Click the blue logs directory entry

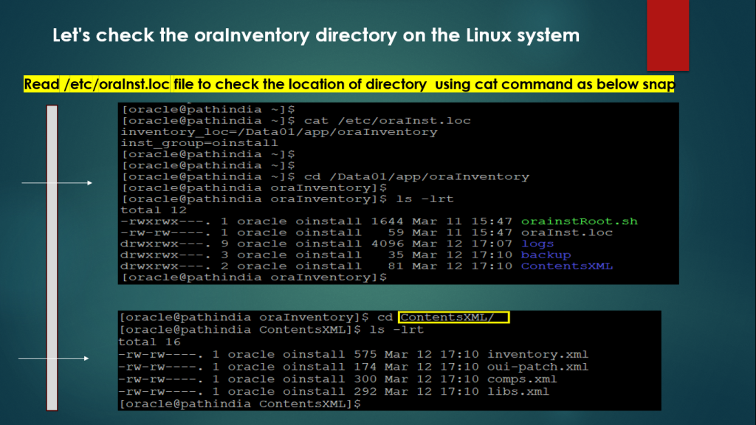(537, 243)
